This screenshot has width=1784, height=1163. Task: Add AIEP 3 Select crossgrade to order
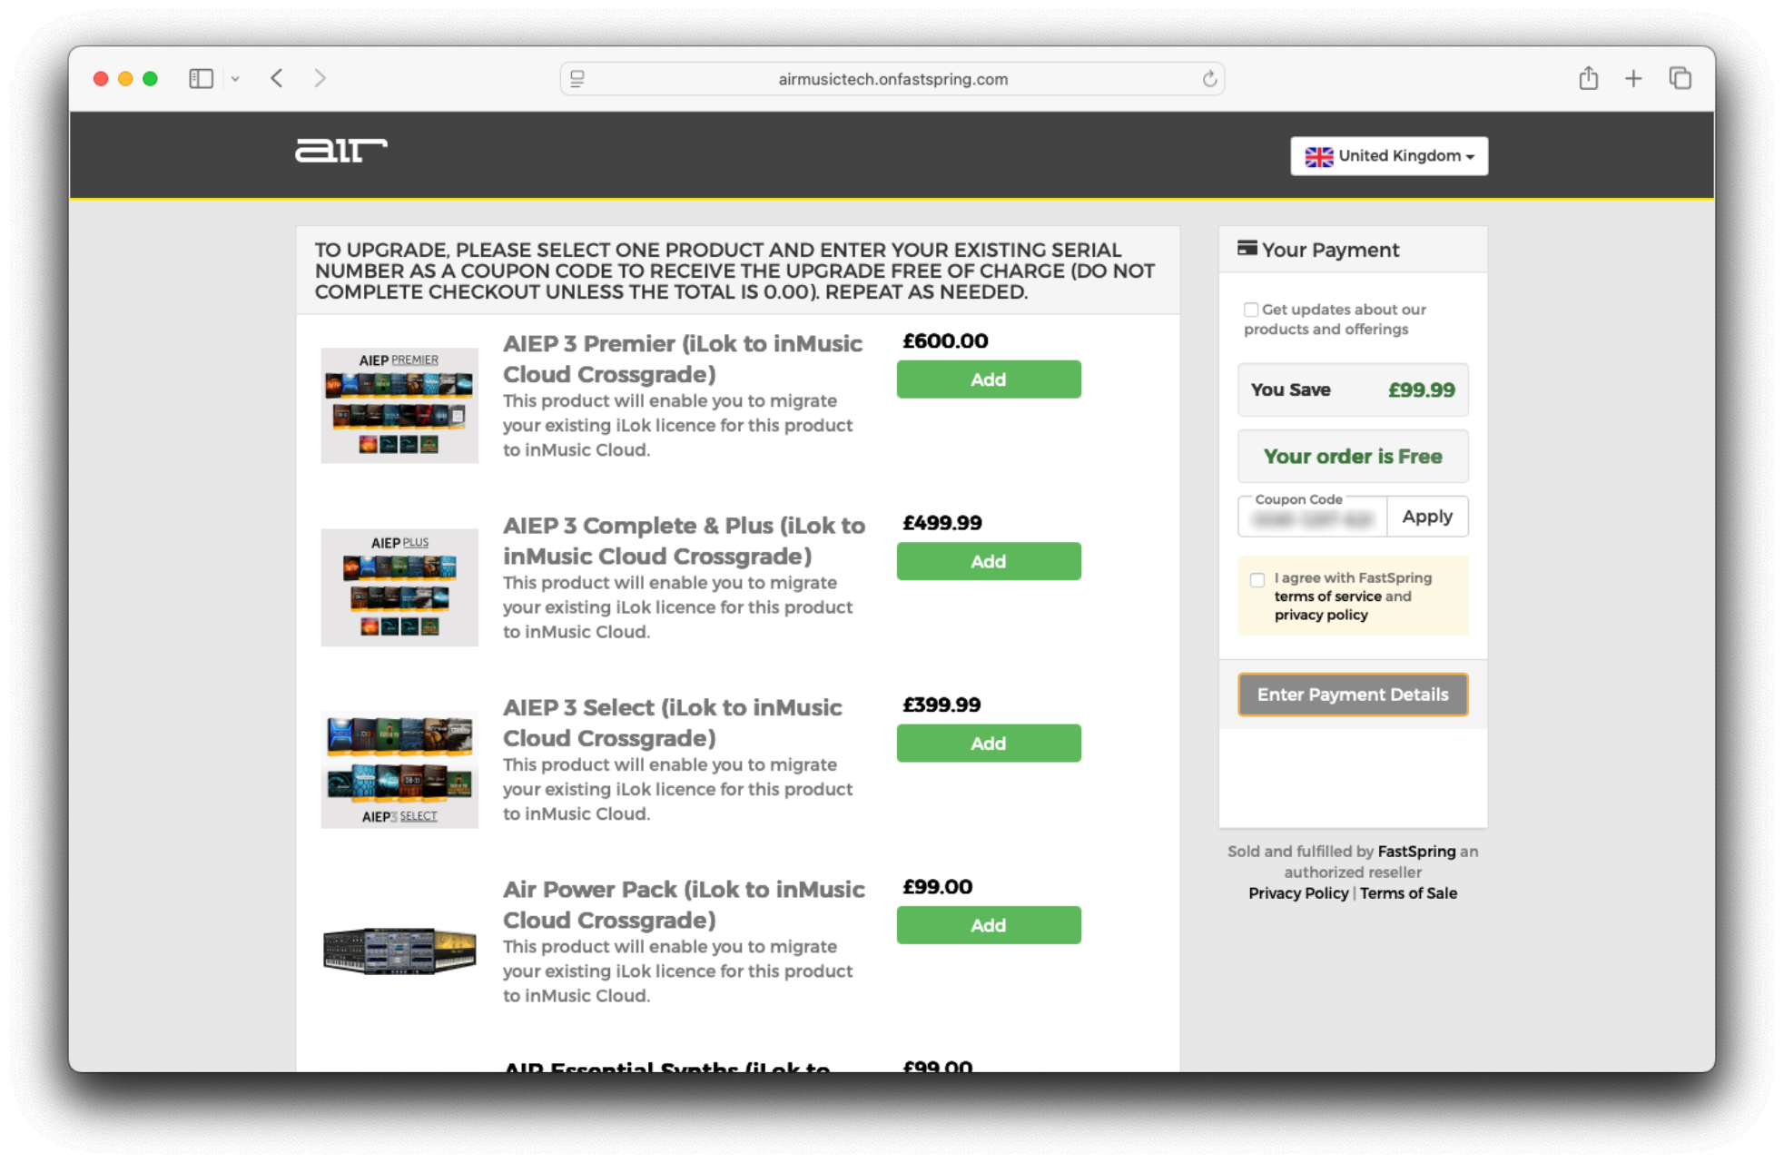(x=989, y=744)
